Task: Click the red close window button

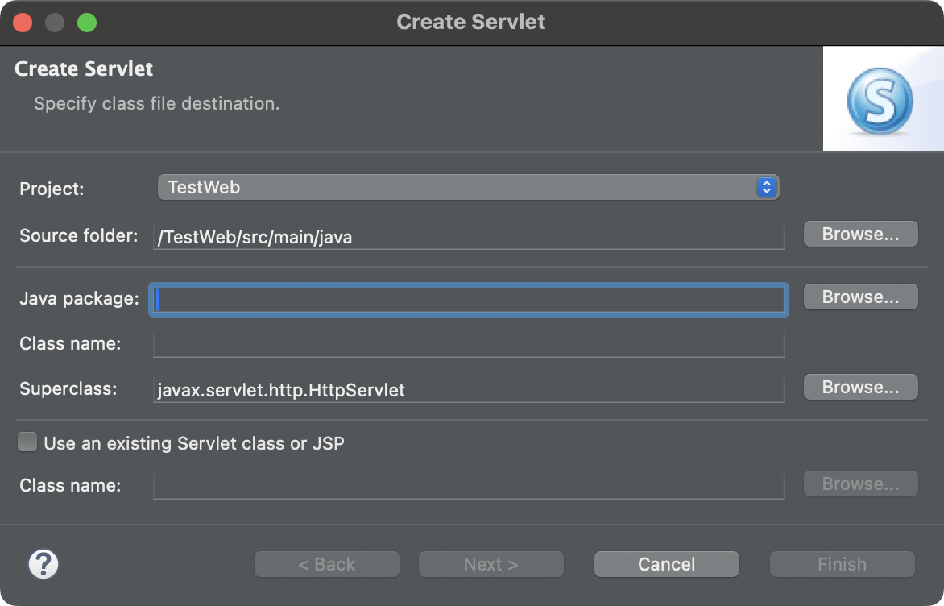Action: pos(23,23)
